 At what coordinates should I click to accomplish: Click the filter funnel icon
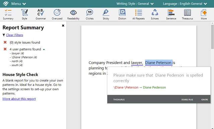(x=4, y=35)
